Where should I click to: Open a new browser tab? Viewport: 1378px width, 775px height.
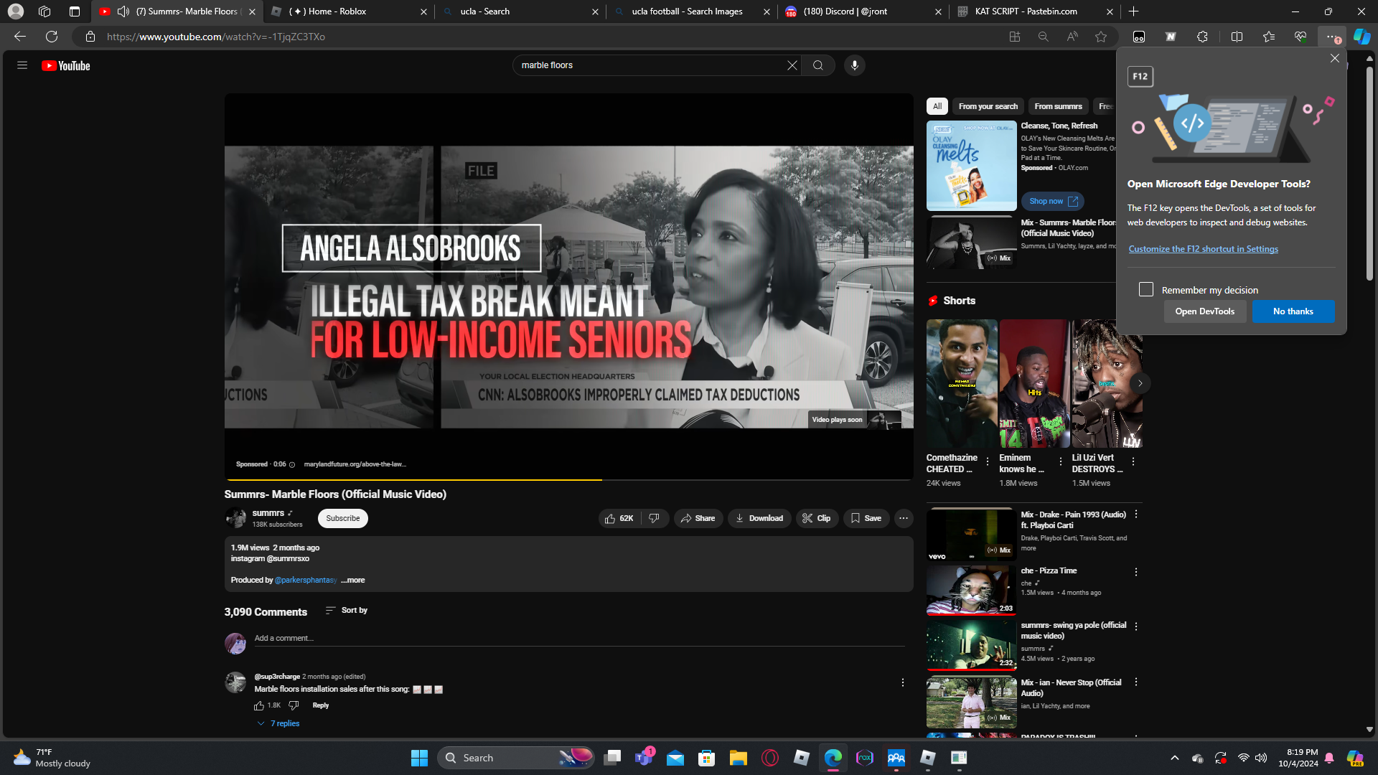[1134, 11]
